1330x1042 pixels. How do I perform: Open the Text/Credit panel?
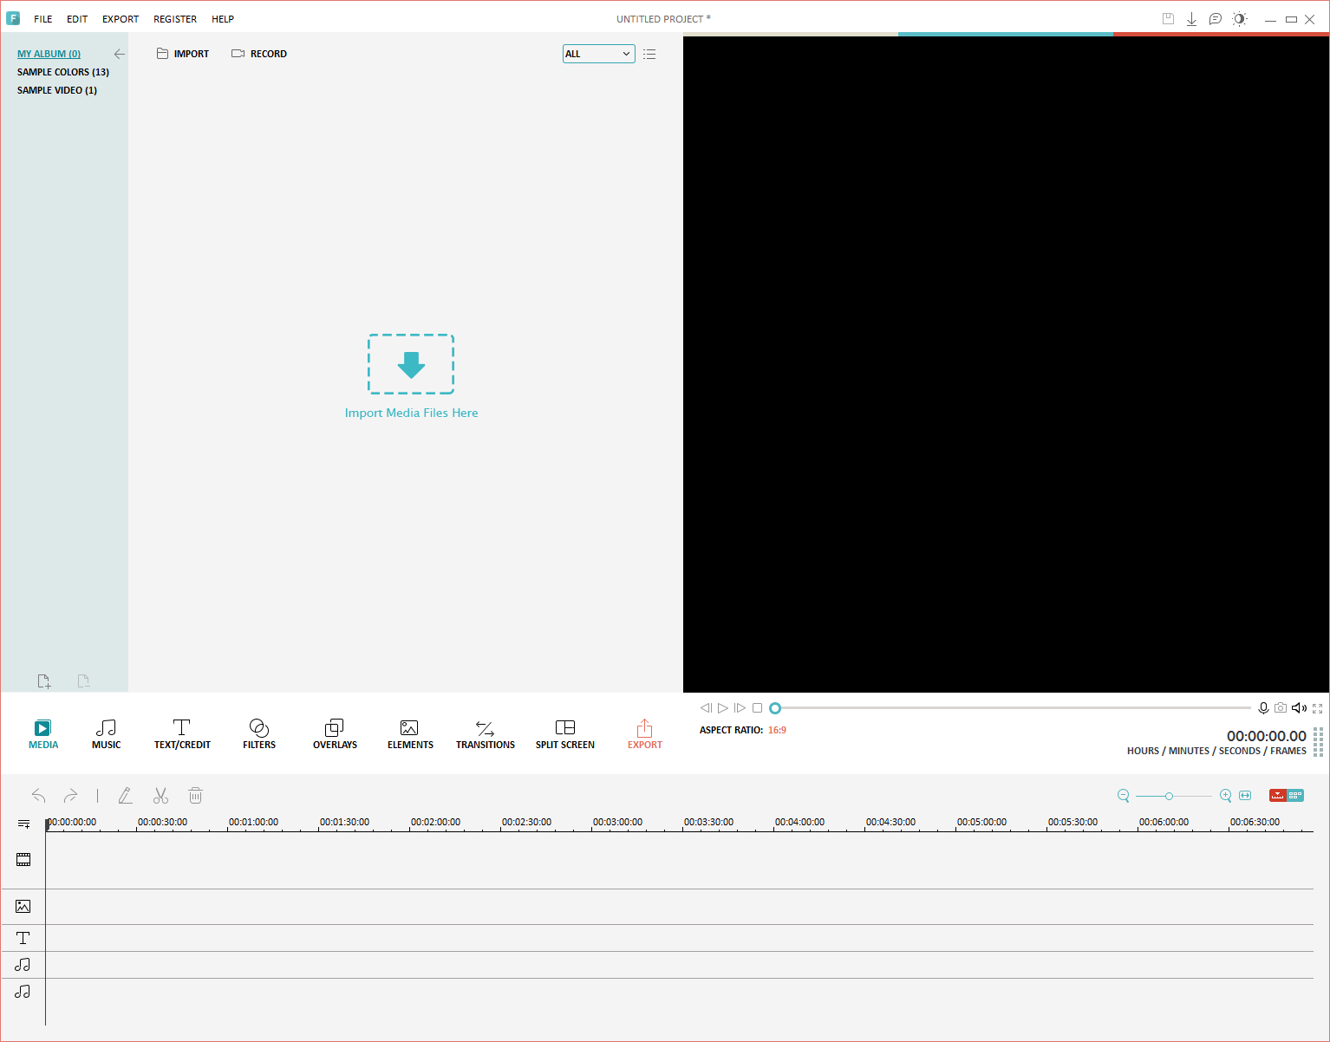coord(182,733)
